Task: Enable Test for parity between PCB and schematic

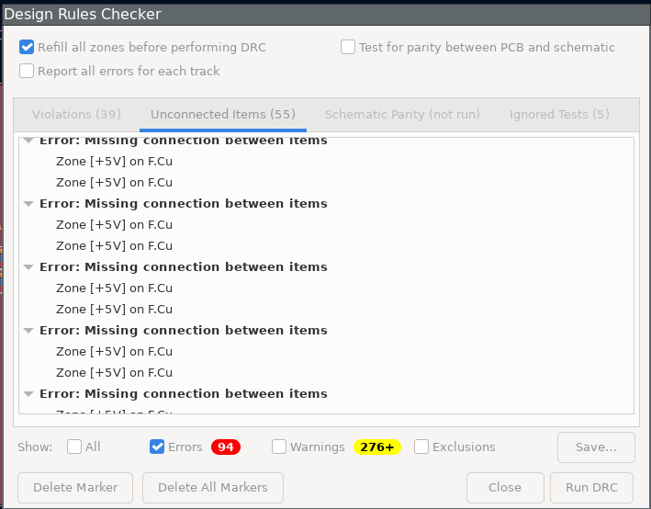Action: coord(348,47)
